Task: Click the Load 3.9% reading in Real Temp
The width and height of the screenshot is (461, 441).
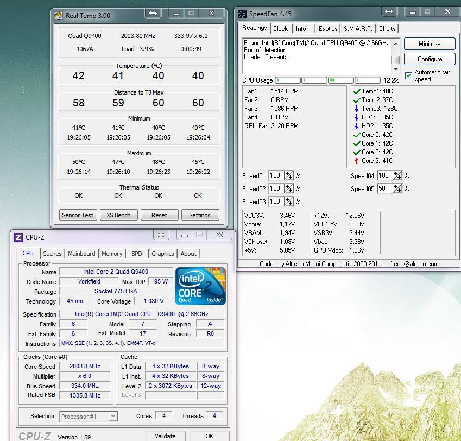Action: point(138,49)
